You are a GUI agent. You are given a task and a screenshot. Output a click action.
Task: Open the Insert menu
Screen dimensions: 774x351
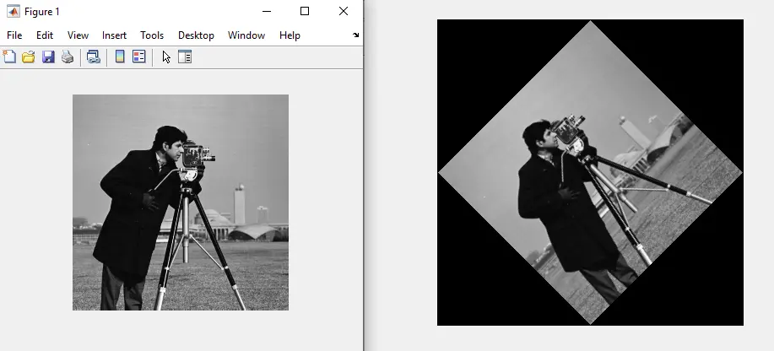[114, 35]
